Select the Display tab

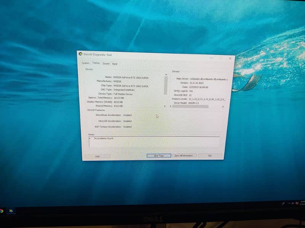click(96, 63)
